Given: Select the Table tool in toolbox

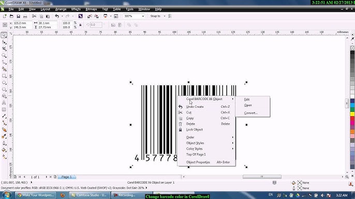Looking at the screenshot, I should tap(4, 109).
